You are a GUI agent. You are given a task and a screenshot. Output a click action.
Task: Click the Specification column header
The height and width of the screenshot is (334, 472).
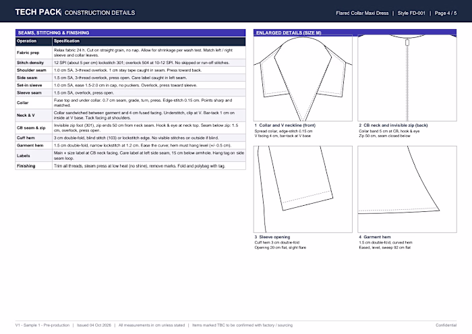pos(67,41)
